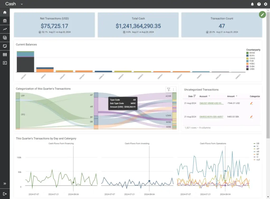The image size is (270, 199).
Task: Select the LOAN node in the Sankey chart
Action: (175, 115)
